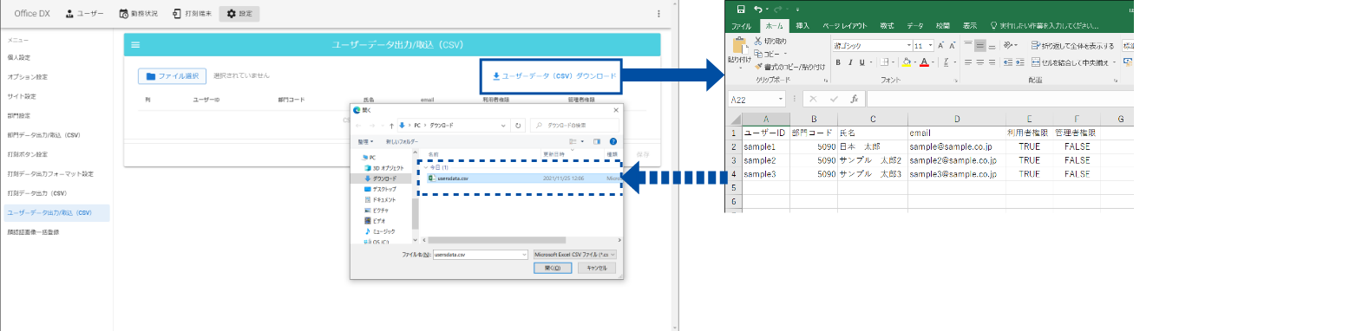1369x331 pixels.
Task: Toggle underline formatting in Excel
Action: pos(861,62)
